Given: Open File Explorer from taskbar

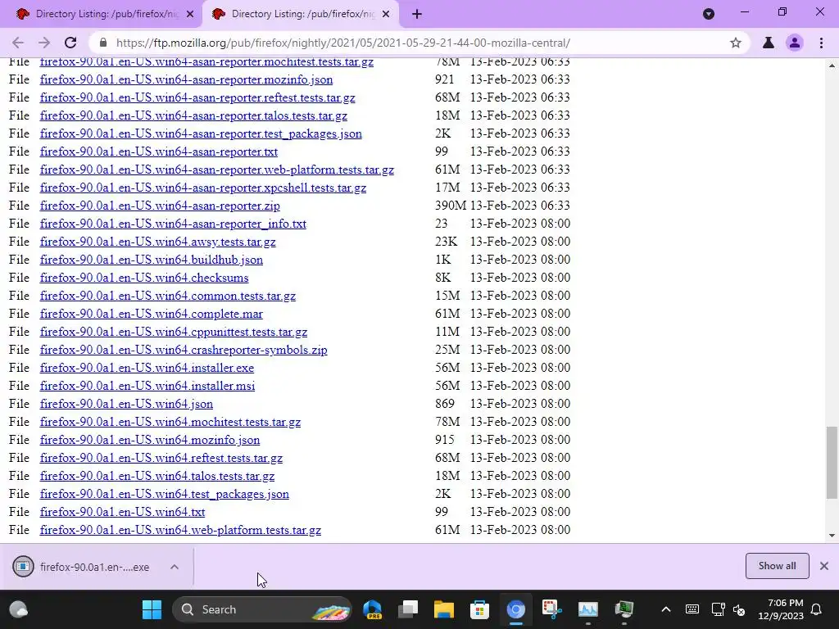Looking at the screenshot, I should (443, 609).
